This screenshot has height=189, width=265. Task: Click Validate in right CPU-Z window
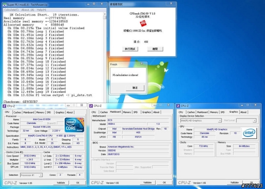tap(235, 182)
